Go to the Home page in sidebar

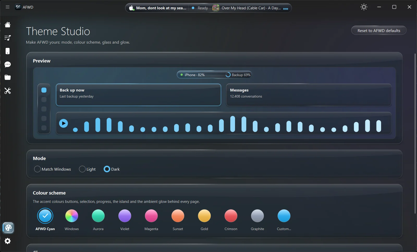[x=8, y=25]
